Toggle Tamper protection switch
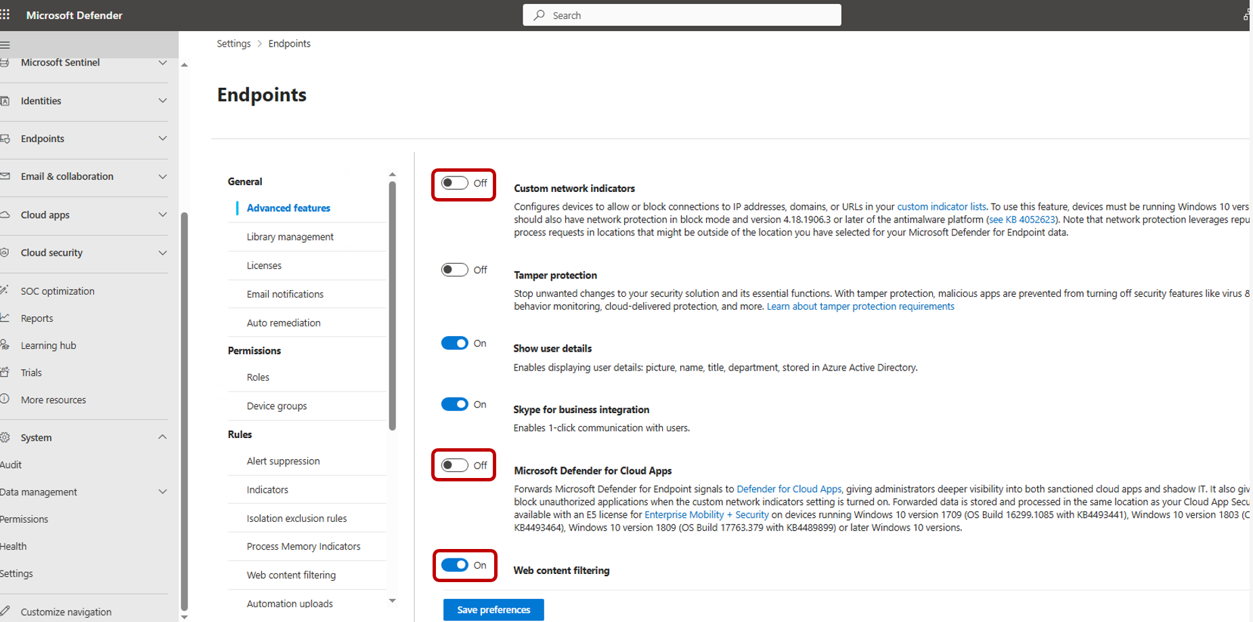The image size is (1253, 622). (x=454, y=270)
